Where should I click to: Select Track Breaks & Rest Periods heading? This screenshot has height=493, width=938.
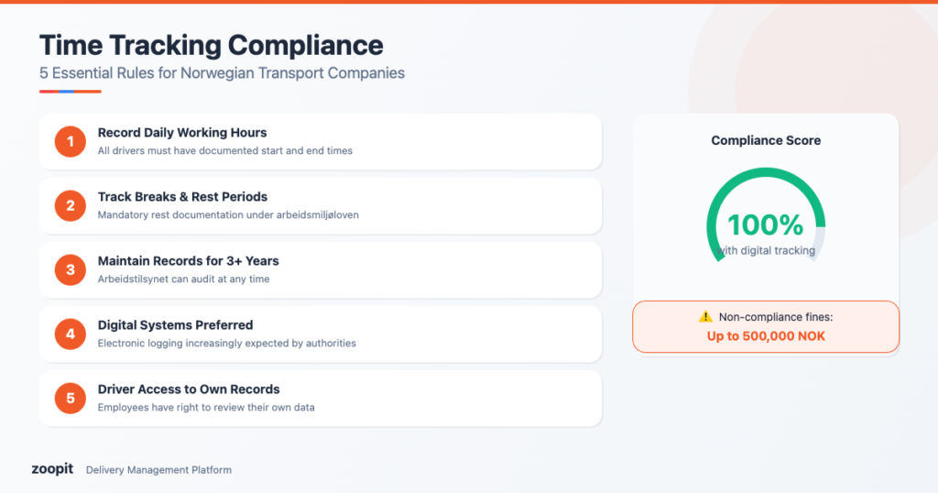pos(182,197)
